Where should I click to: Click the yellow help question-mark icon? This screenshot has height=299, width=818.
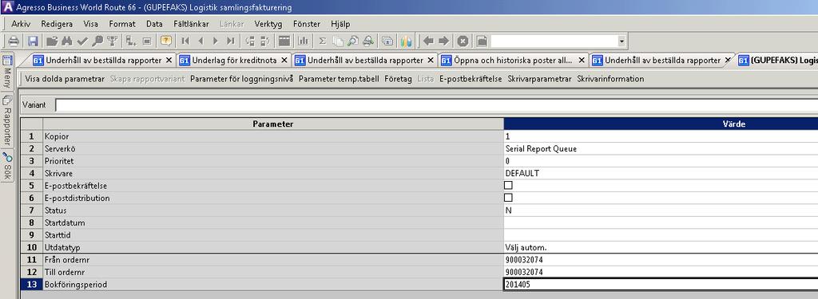point(166,41)
